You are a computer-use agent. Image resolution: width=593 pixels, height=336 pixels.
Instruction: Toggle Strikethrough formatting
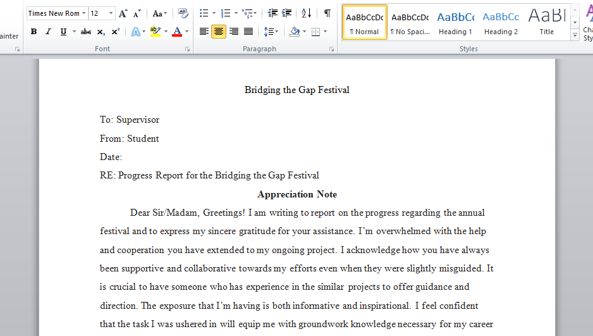[86, 32]
